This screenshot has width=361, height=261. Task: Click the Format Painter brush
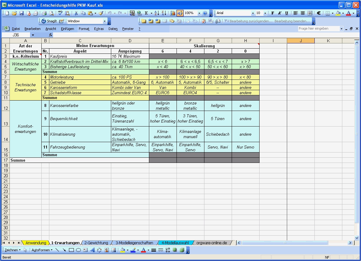101,13
